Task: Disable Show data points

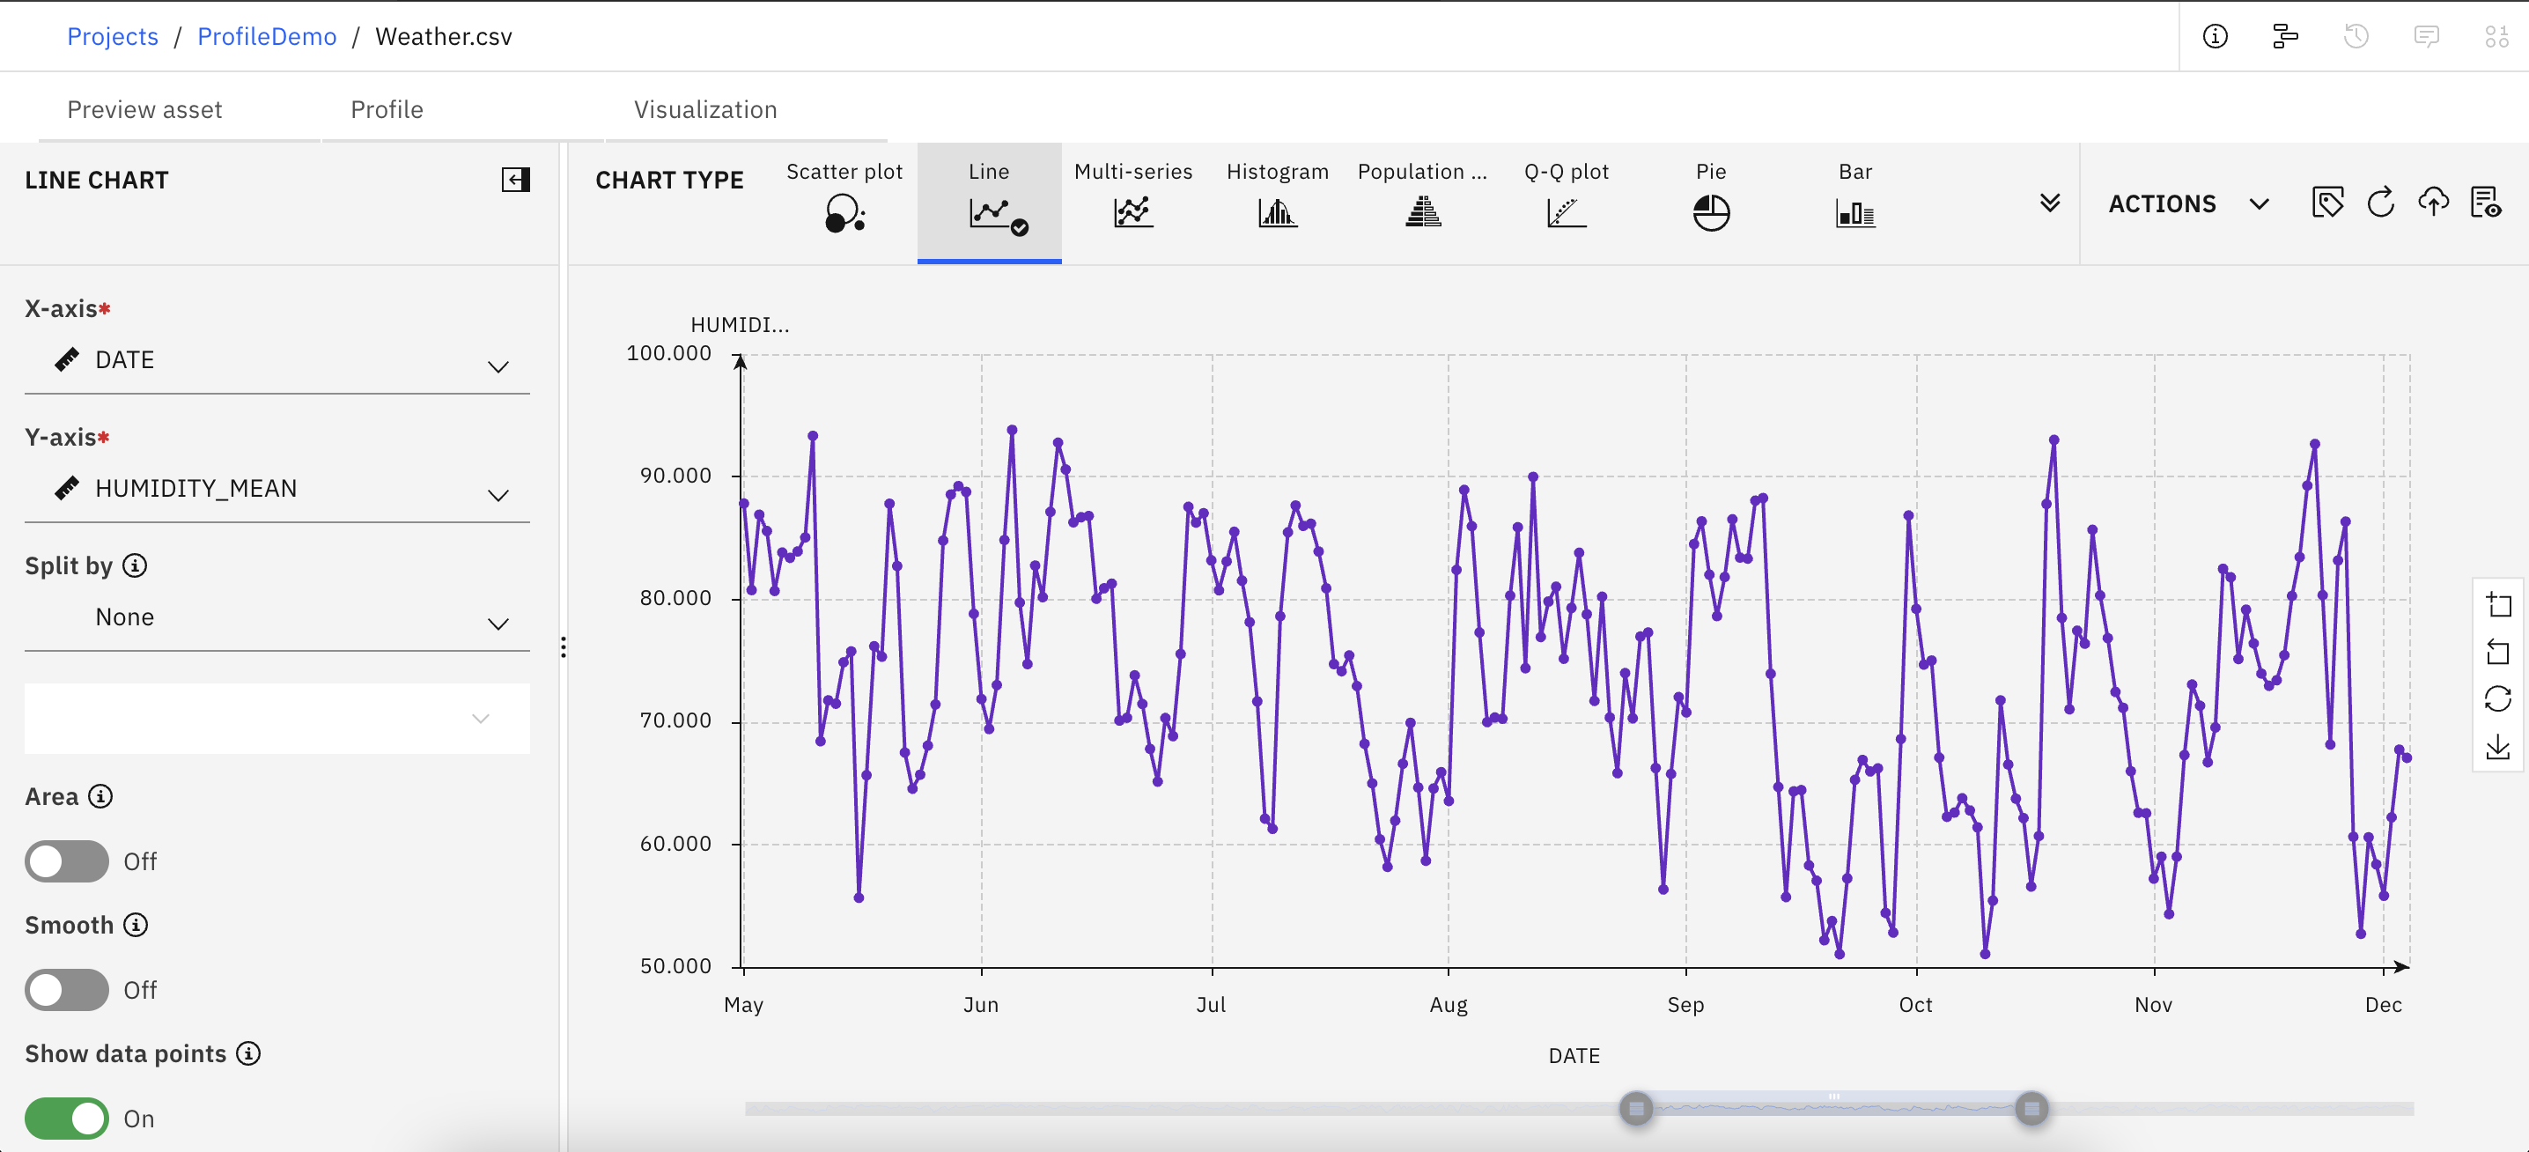Action: pos(65,1118)
